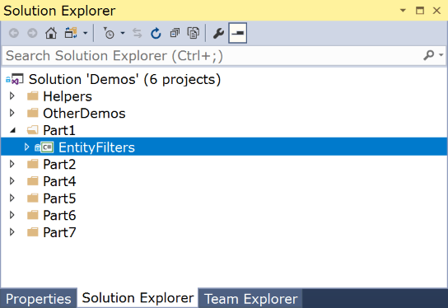The height and width of the screenshot is (308, 448).
Task: Open search options dropdown arrow
Action: click(x=441, y=55)
